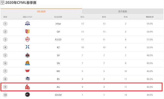Select the eStar team name
The width and height of the screenshot is (164, 99).
pos(58,24)
